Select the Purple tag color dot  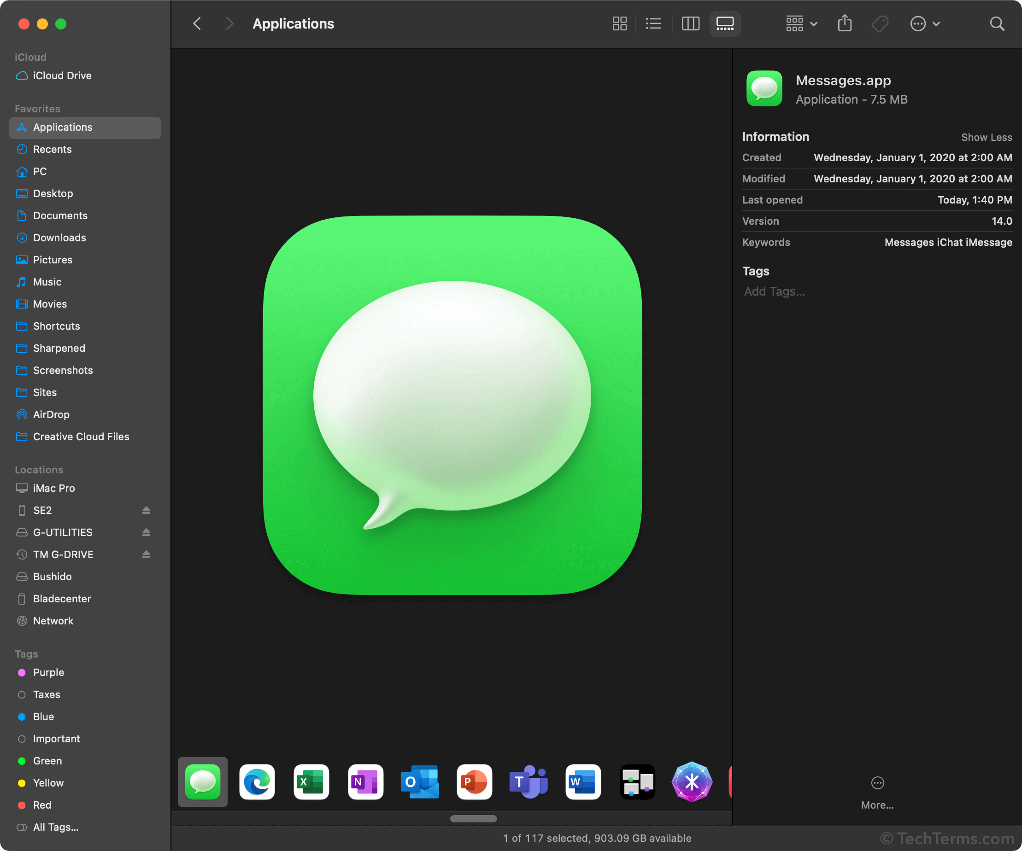point(21,672)
